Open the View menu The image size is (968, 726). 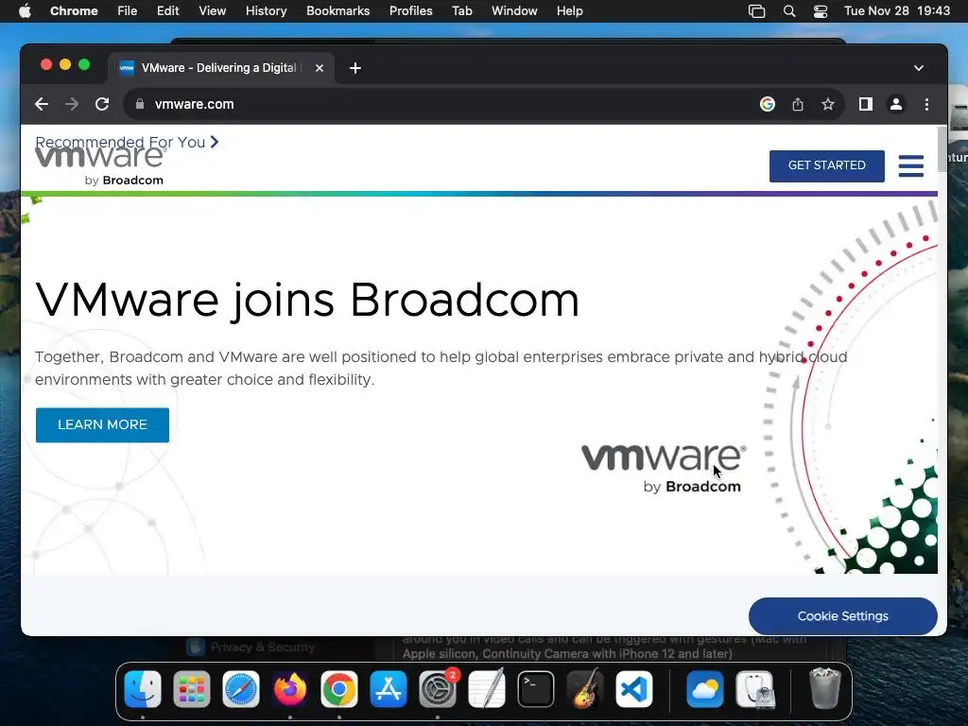tap(212, 11)
